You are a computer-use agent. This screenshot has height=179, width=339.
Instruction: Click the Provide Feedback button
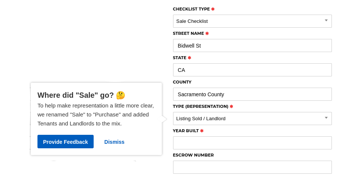click(66, 142)
